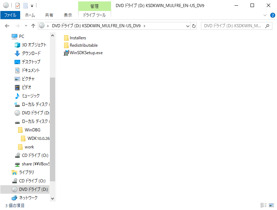Click the navigation pane scroll-down arrow
The image size is (277, 210).
pyautogui.click(x=52, y=199)
